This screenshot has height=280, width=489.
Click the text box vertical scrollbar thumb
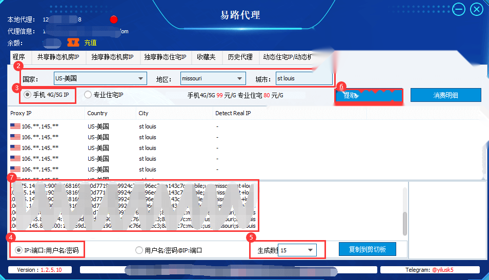[405, 224]
